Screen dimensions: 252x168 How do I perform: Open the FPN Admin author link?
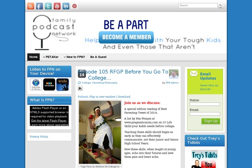pos(172,83)
